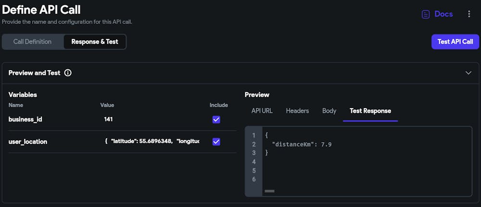The width and height of the screenshot is (481, 207).
Task: Show the API URL preview tab
Action: pyautogui.click(x=262, y=111)
